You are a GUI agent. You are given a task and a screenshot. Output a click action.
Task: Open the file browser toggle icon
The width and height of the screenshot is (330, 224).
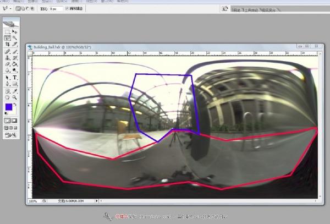point(225,9)
